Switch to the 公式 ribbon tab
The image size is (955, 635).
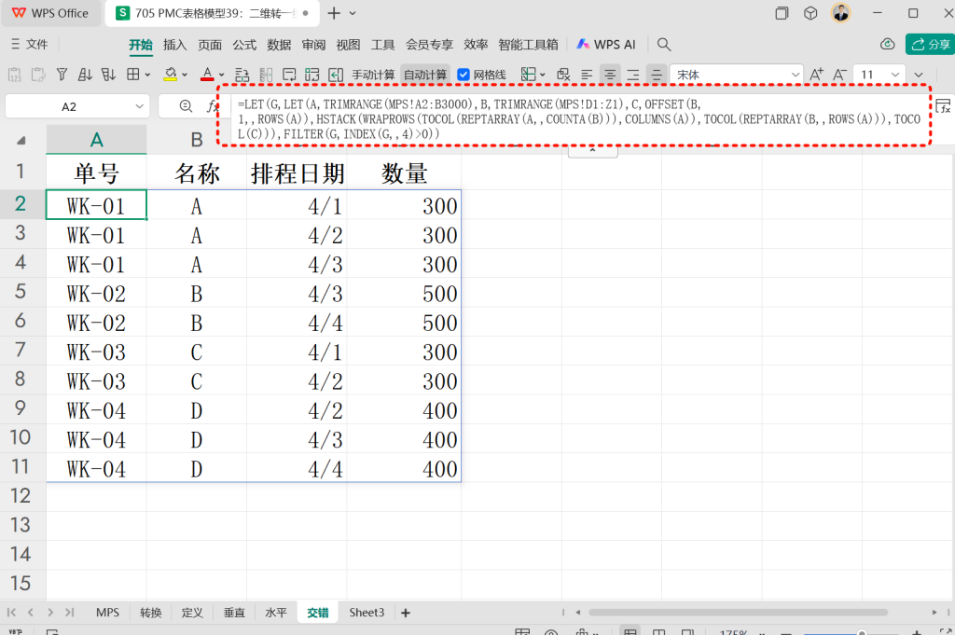click(x=244, y=45)
